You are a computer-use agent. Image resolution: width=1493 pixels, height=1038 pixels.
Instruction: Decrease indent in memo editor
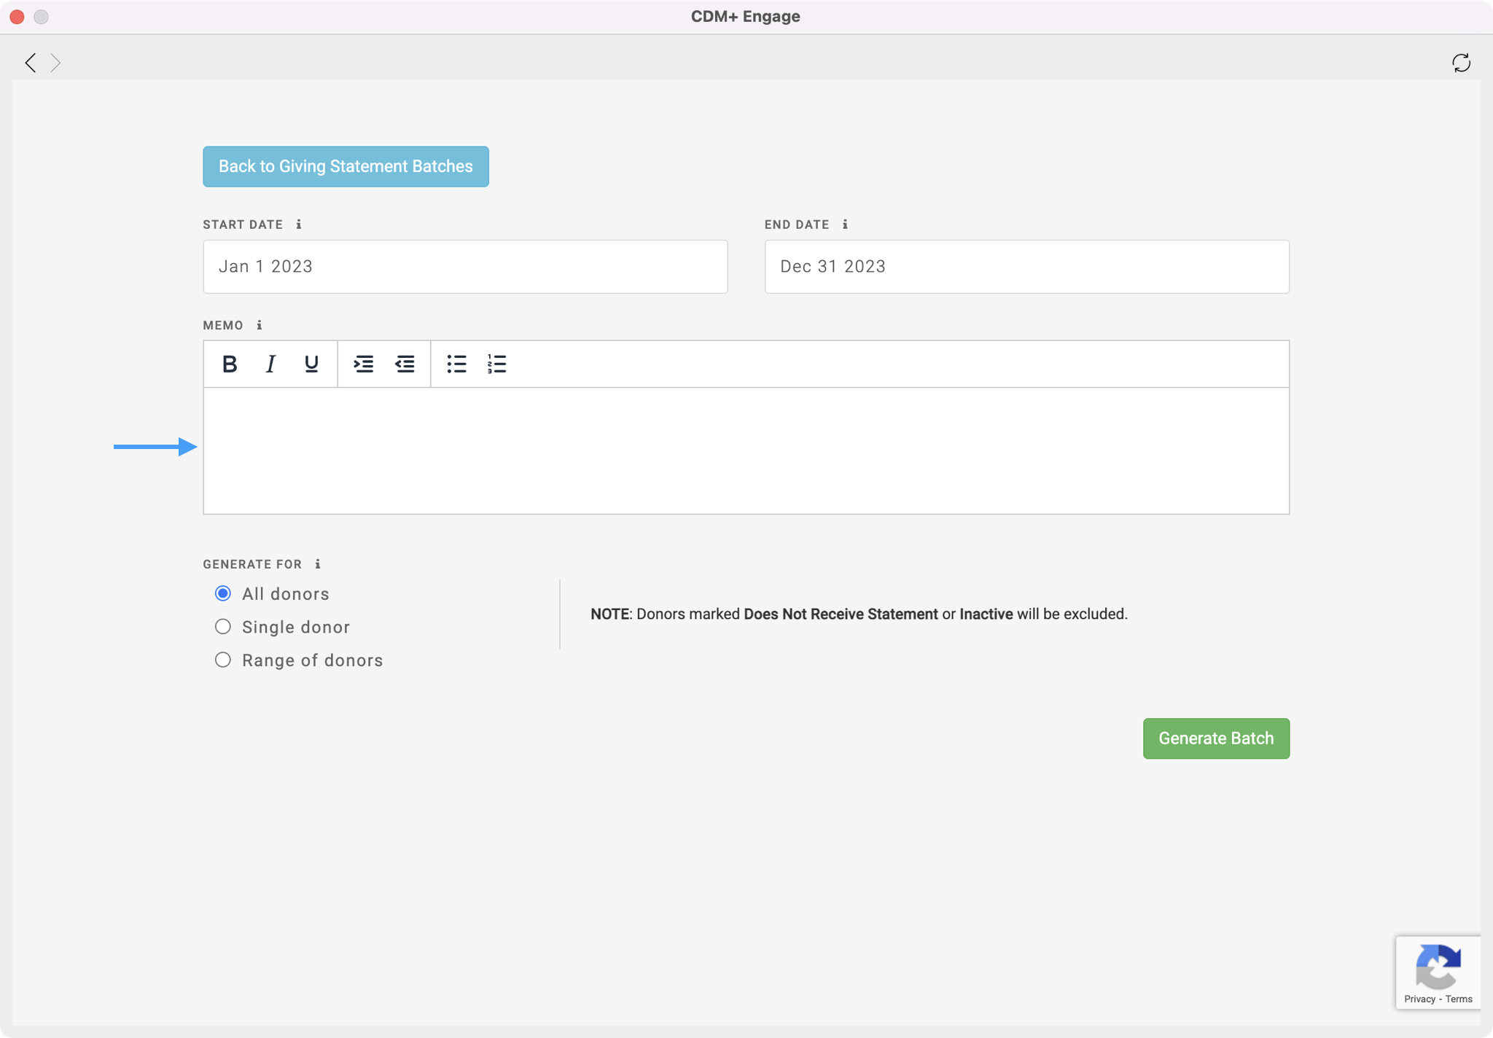[405, 364]
